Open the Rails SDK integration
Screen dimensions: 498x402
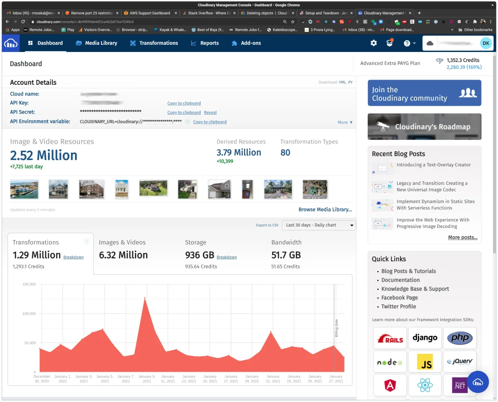[390, 338]
